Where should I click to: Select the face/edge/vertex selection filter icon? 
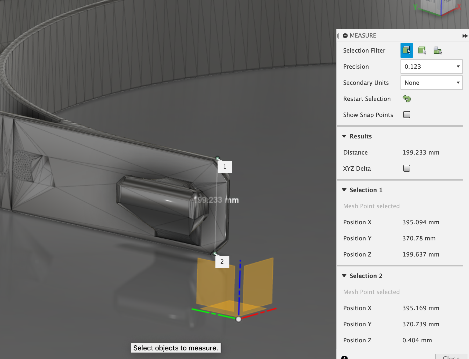pos(406,50)
